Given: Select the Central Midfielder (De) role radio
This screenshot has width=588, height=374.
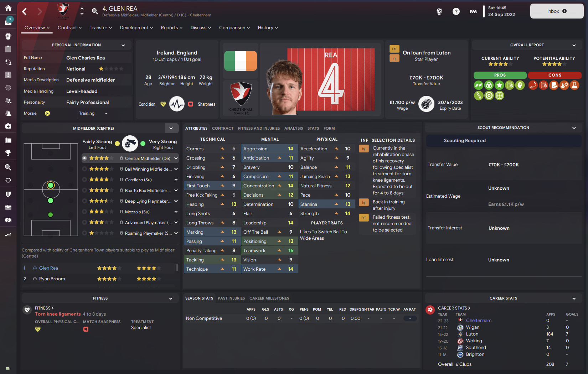Looking at the screenshot, I should point(84,158).
